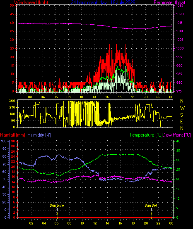
Task: Click the 1020 barometer axis value
Action: click(180, 14)
